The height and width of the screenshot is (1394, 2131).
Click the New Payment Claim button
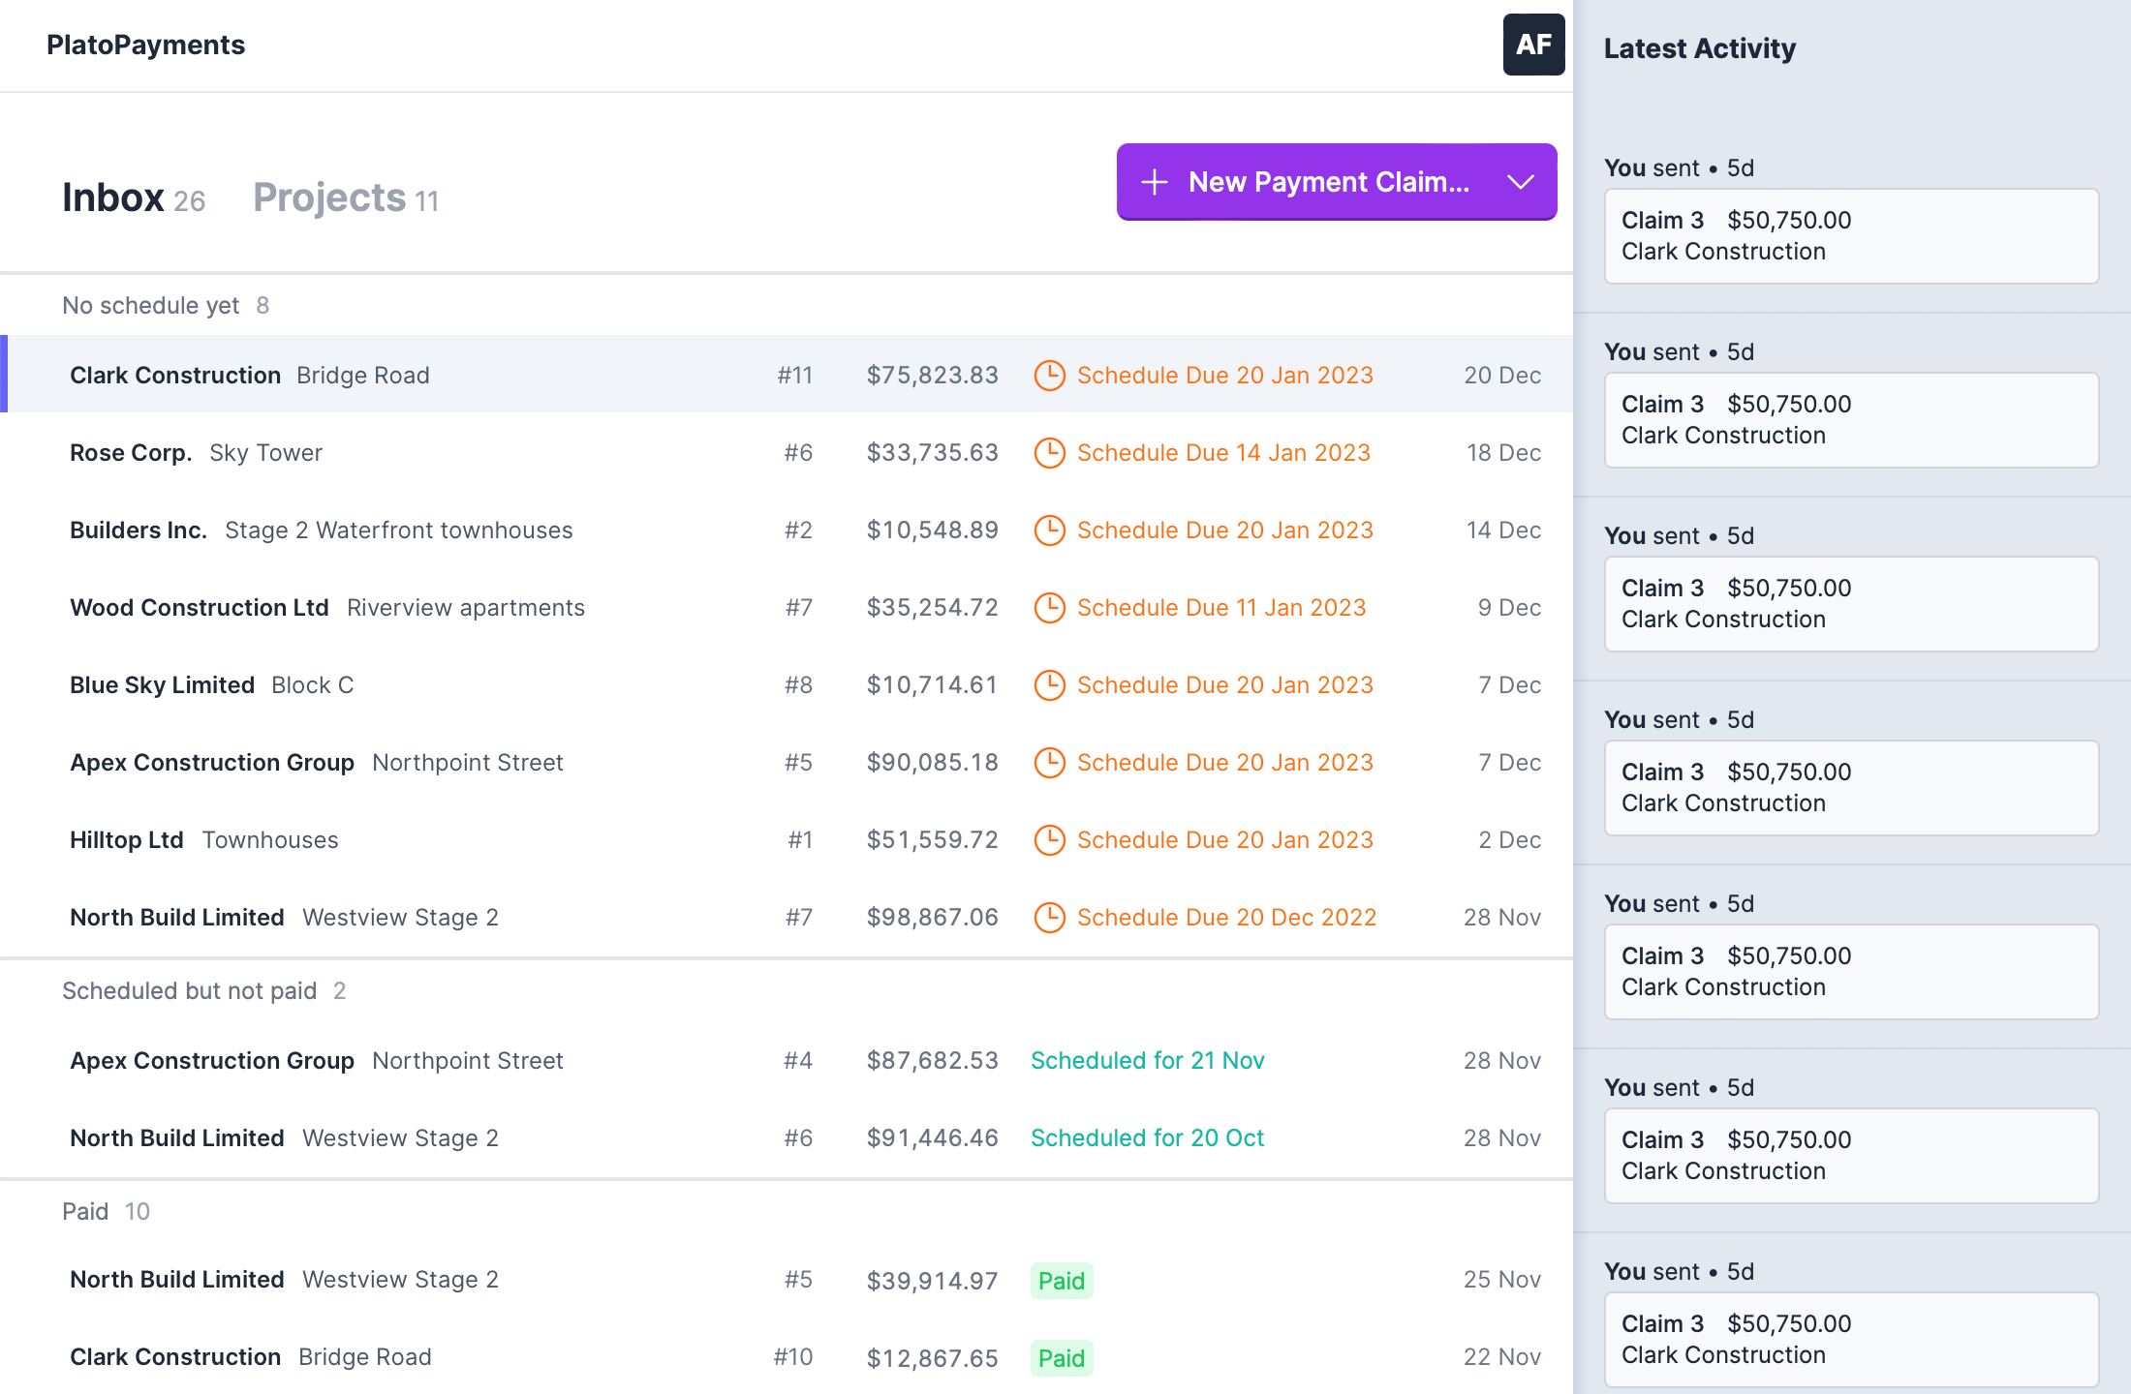point(1337,182)
